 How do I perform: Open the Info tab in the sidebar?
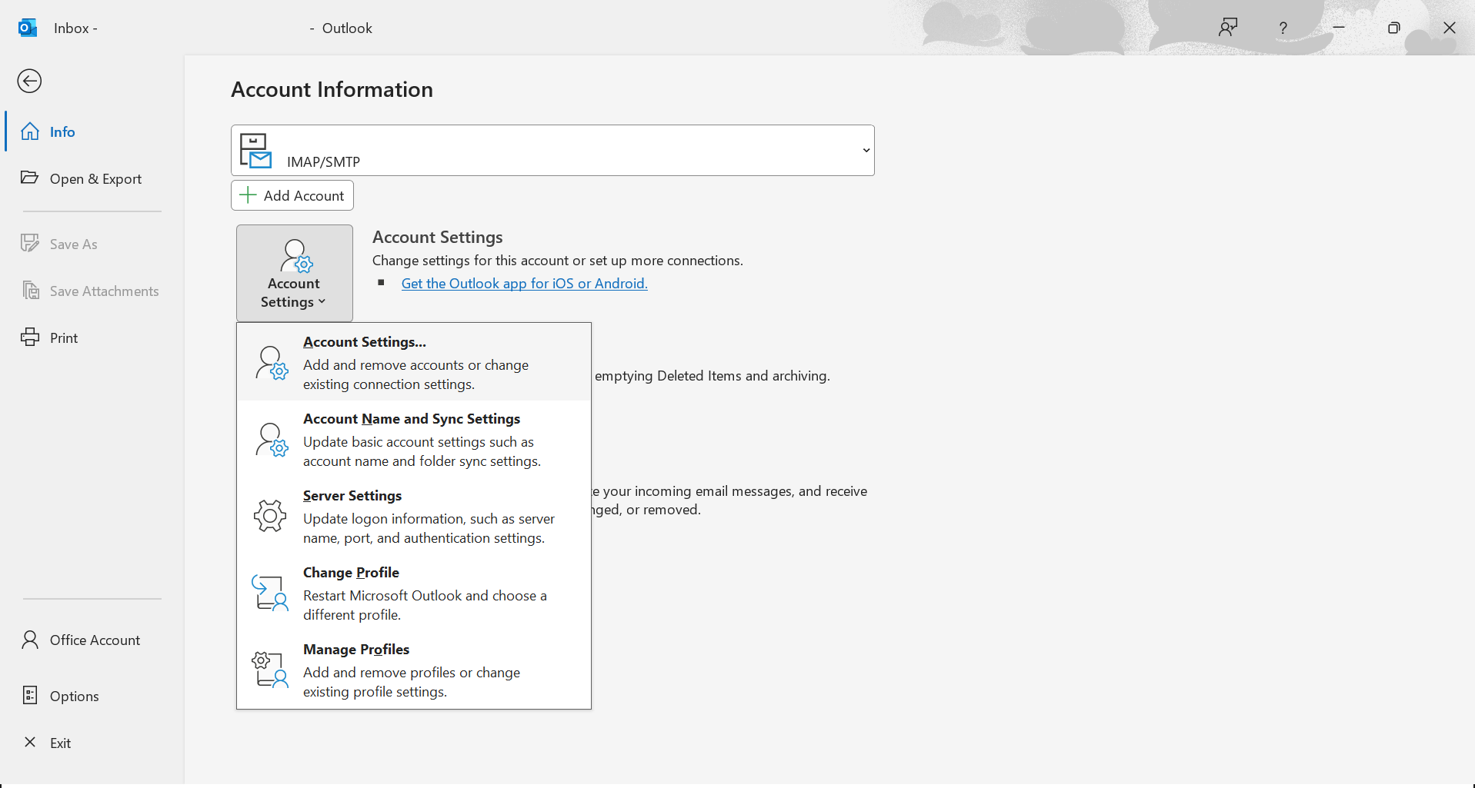tap(92, 131)
